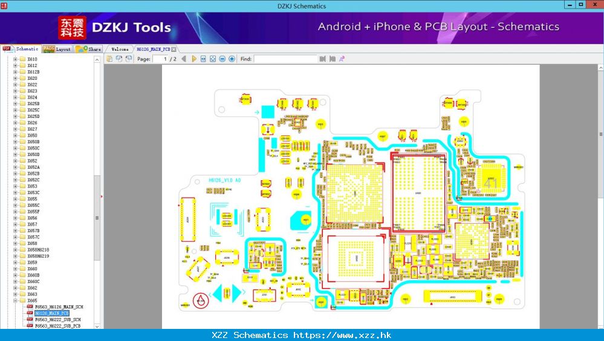Click the folder icon of X650
The width and height of the screenshot is (604, 341).
(x=23, y=135)
